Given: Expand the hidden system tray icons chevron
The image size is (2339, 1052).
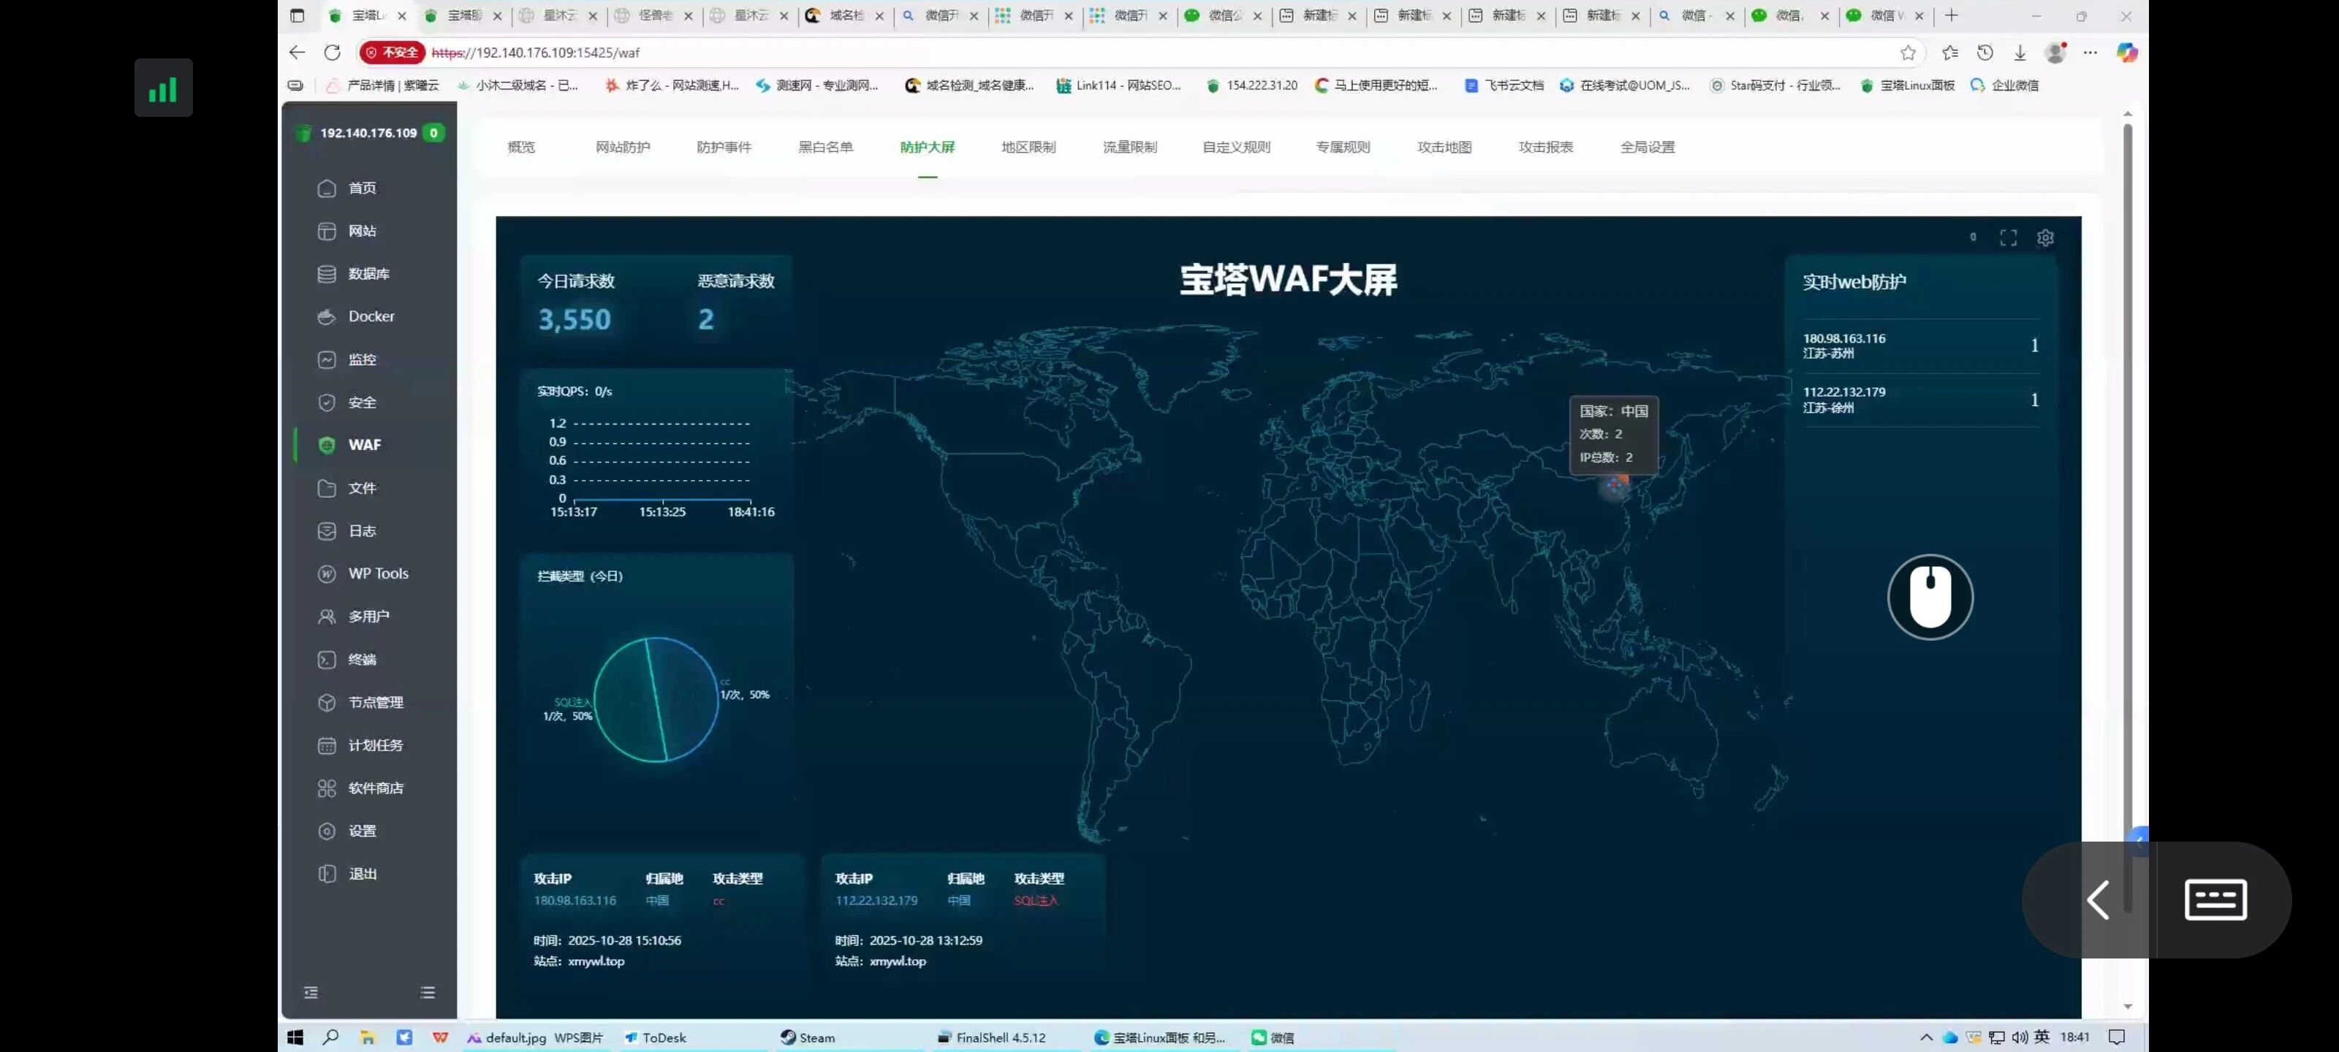Looking at the screenshot, I should (1926, 1037).
